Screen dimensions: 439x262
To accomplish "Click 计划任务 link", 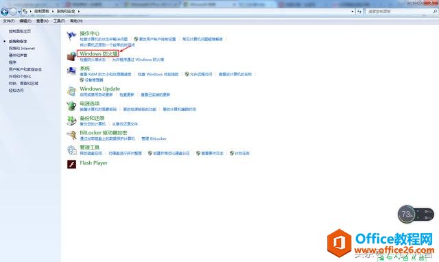I will pyautogui.click(x=242, y=153).
